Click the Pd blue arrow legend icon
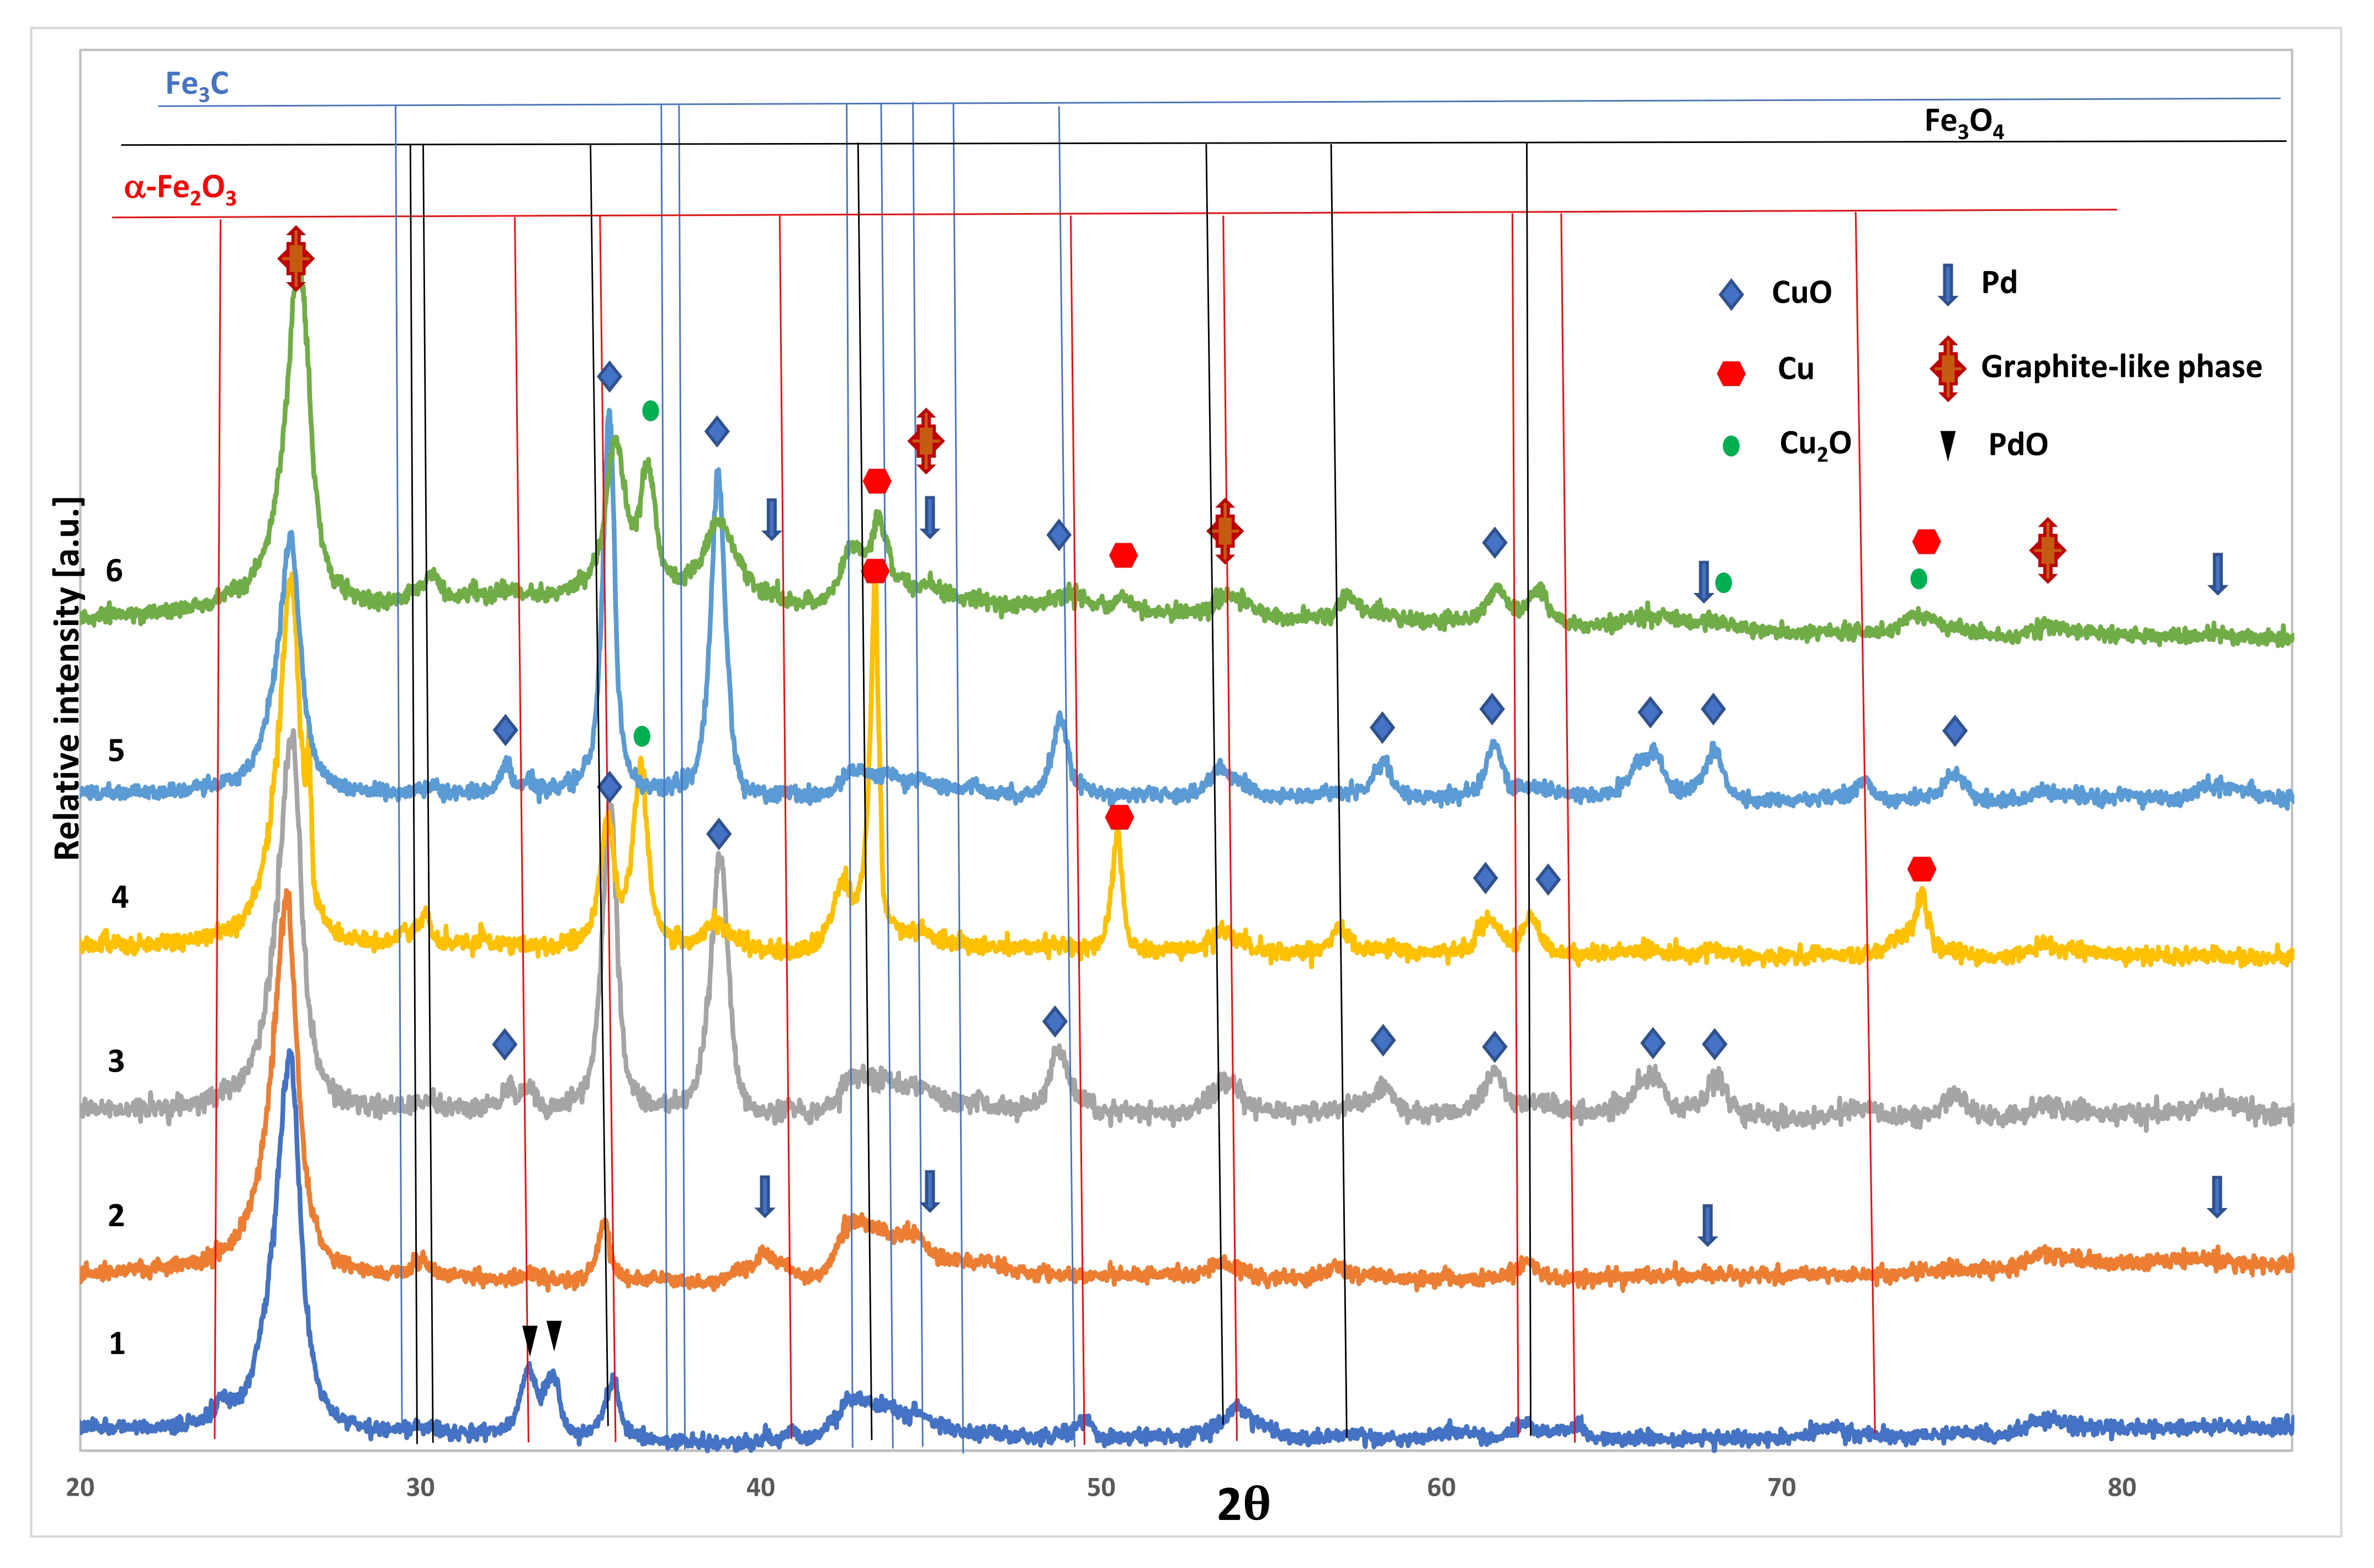 tap(1947, 285)
